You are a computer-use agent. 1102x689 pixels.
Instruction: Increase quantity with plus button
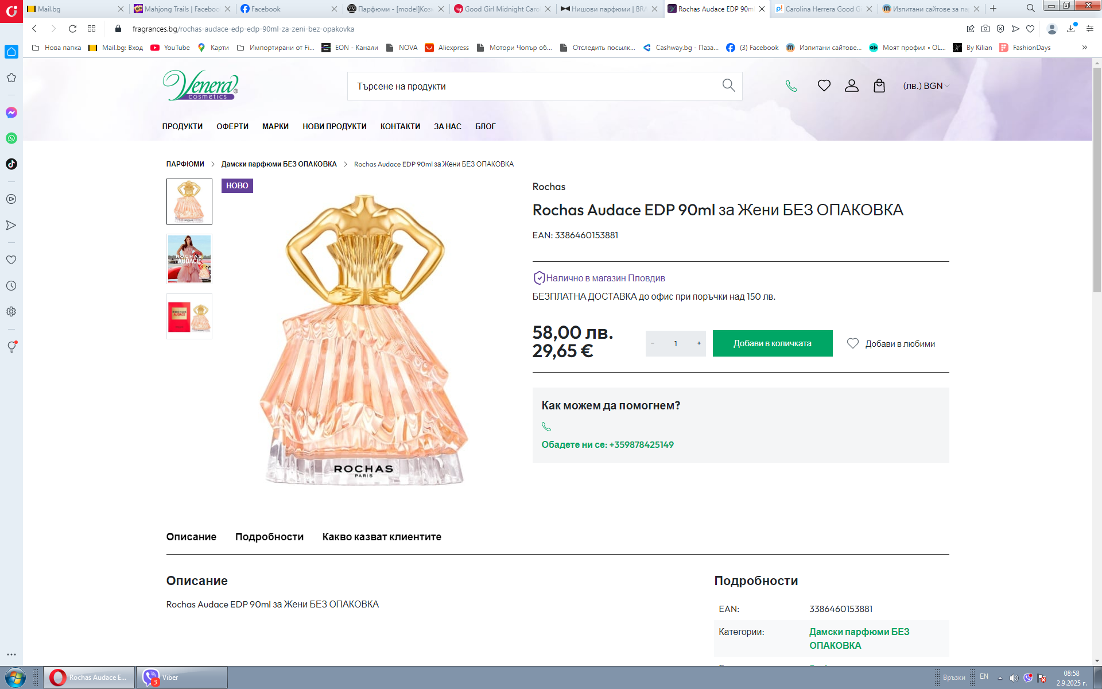[x=699, y=343]
